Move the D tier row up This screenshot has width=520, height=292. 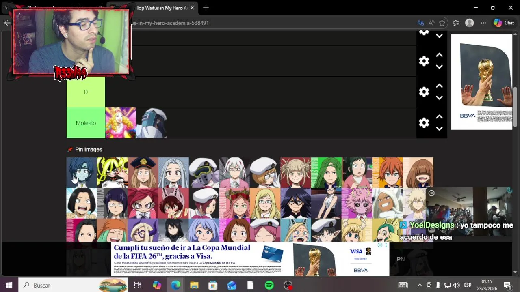[439, 86]
